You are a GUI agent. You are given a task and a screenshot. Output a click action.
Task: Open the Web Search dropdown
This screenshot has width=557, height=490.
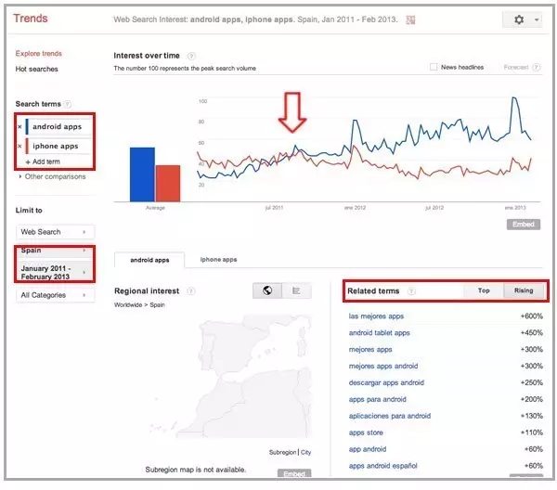click(x=56, y=231)
